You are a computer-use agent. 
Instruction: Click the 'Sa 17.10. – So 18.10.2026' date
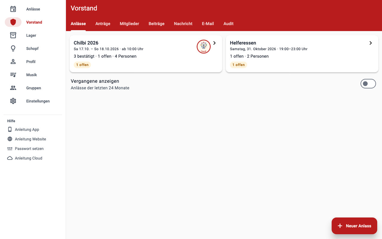click(96, 49)
